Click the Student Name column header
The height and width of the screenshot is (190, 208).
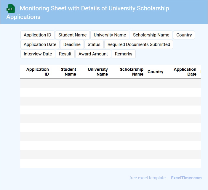coord(68,72)
